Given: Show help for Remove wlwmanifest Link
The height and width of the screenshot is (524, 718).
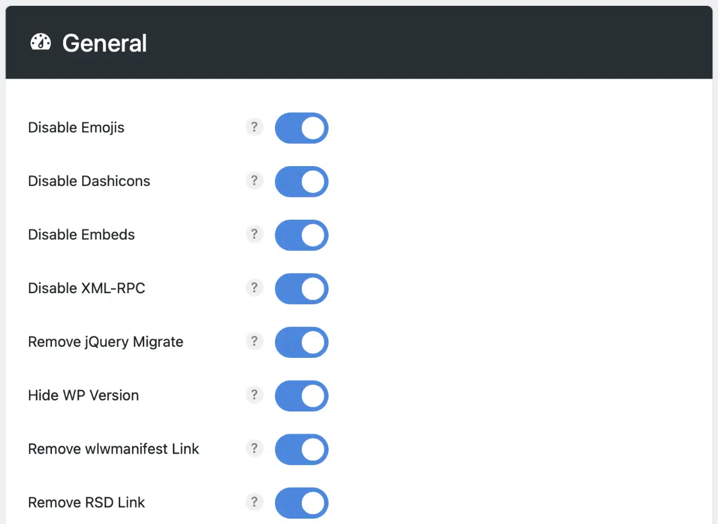Looking at the screenshot, I should [254, 449].
